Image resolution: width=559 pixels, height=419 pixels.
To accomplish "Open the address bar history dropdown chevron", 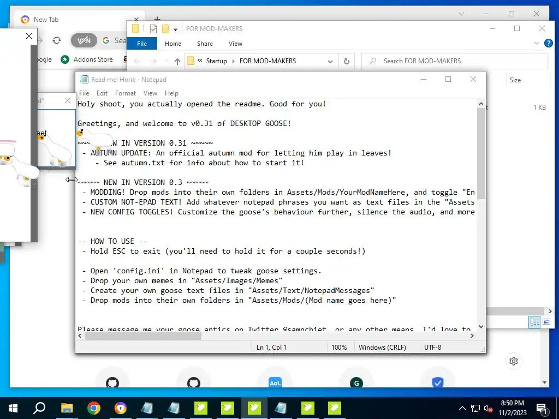I will click(x=330, y=61).
